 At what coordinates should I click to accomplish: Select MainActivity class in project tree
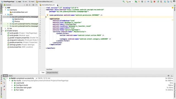click(x=19, y=19)
